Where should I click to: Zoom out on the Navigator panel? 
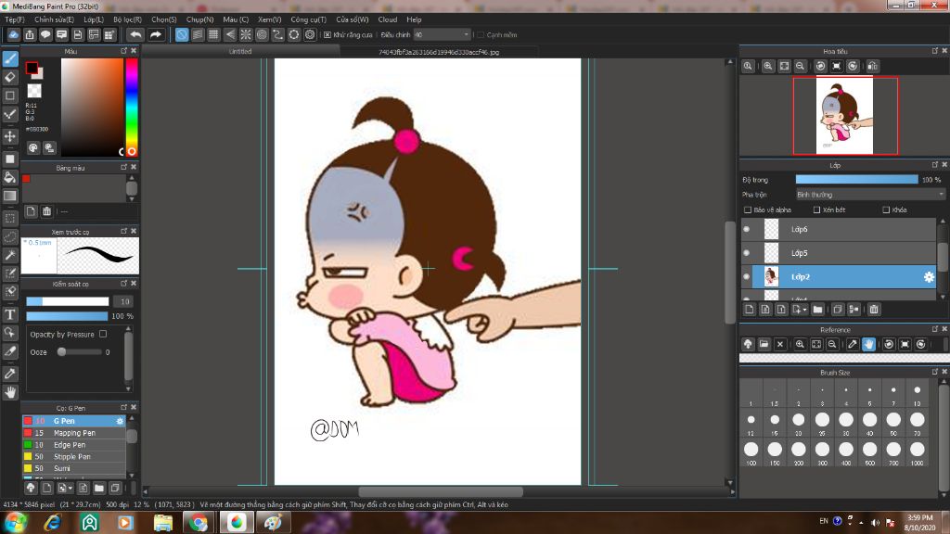click(800, 66)
